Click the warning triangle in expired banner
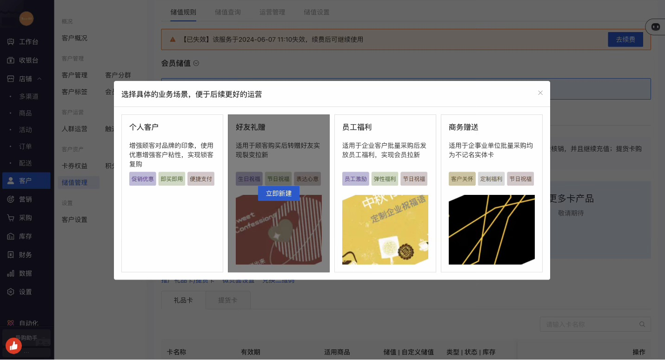 tap(173, 40)
